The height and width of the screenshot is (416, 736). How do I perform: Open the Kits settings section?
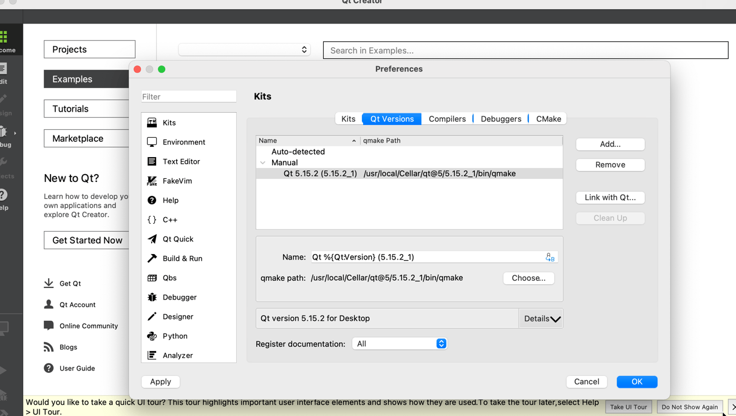(x=168, y=122)
